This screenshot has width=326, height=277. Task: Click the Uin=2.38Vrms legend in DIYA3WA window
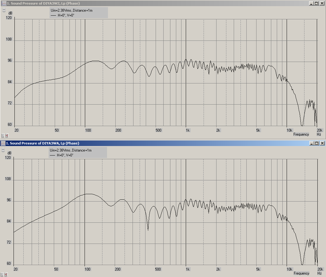pos(71,150)
